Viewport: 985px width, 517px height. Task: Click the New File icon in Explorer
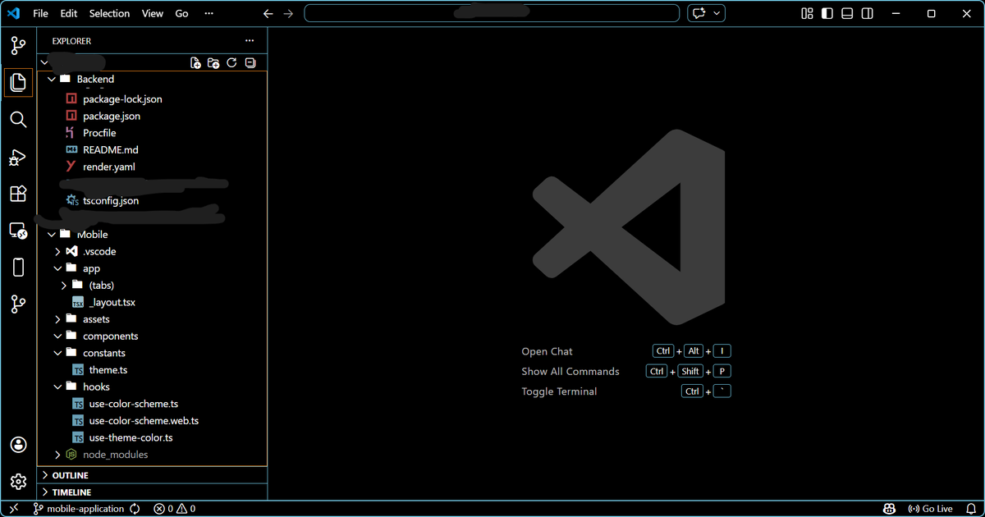[x=195, y=62]
